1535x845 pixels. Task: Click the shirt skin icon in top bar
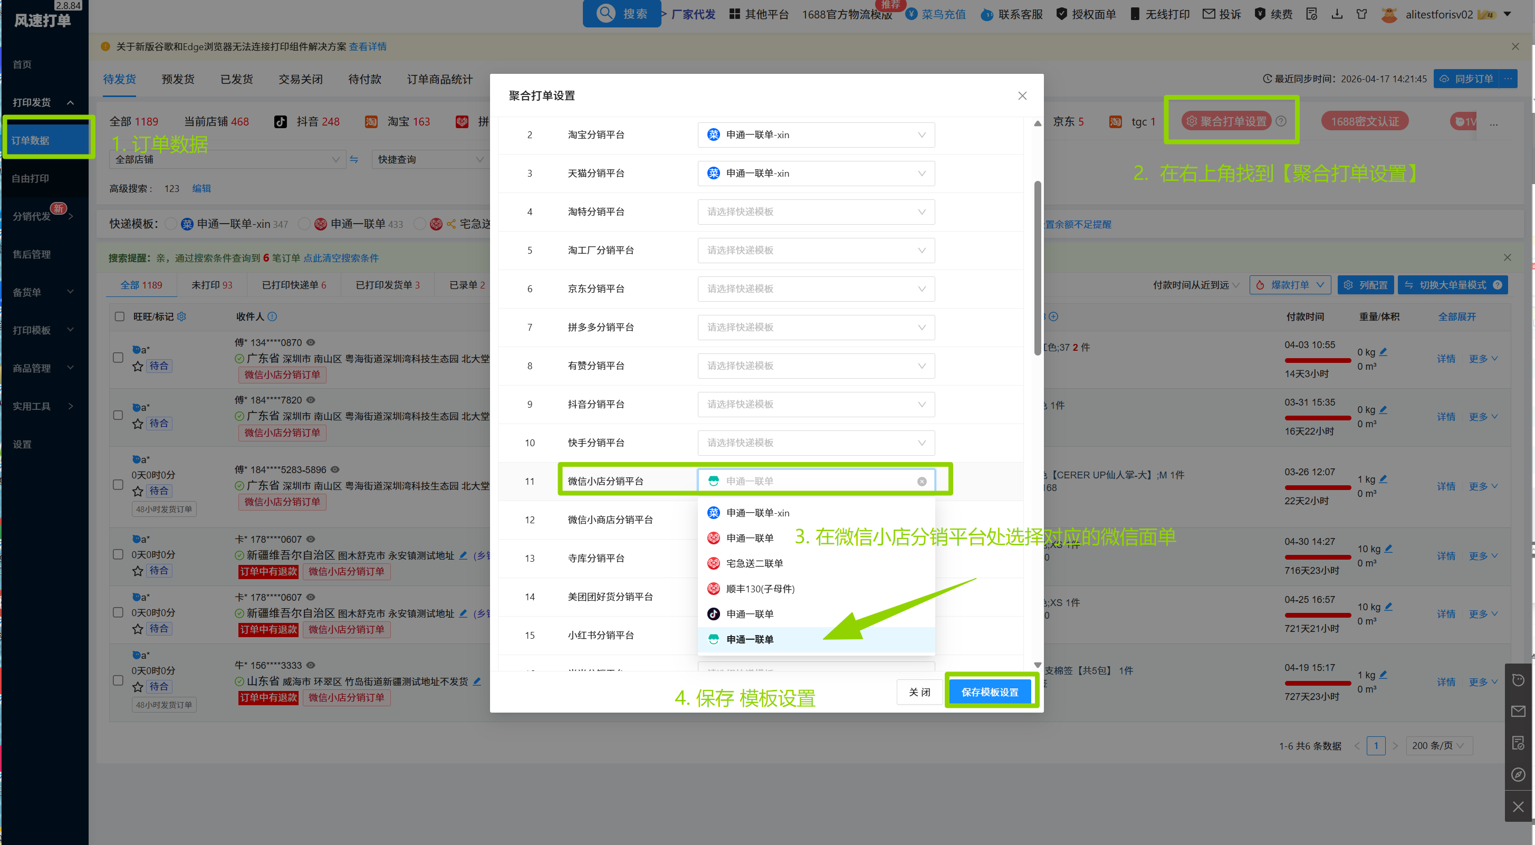[x=1361, y=14]
